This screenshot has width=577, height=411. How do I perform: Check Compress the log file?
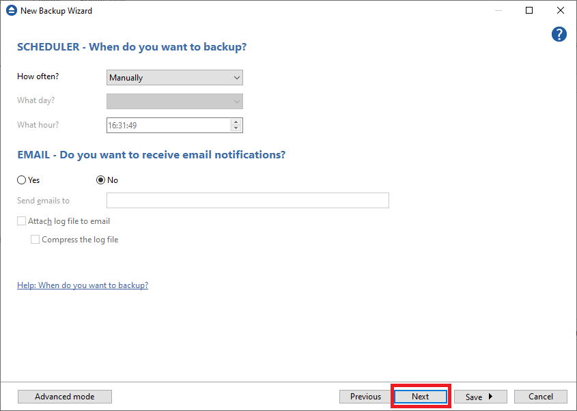pyautogui.click(x=36, y=240)
